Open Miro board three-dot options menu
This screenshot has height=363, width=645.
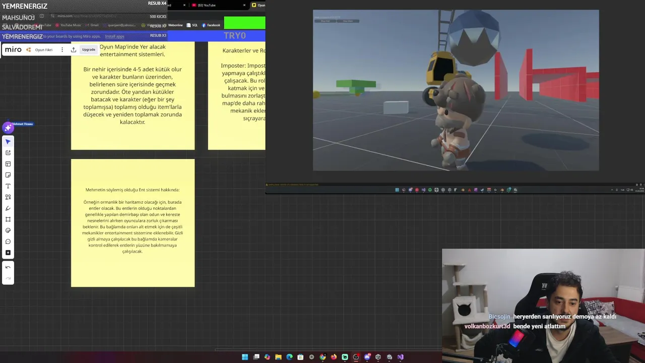pos(62,49)
